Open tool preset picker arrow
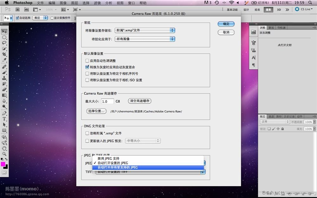317x198 pixels. click(11, 18)
